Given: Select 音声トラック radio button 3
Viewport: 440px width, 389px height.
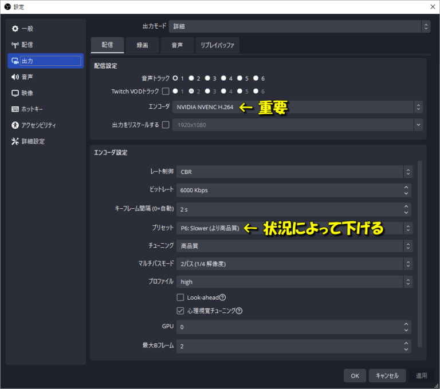Looking at the screenshot, I should 207,78.
